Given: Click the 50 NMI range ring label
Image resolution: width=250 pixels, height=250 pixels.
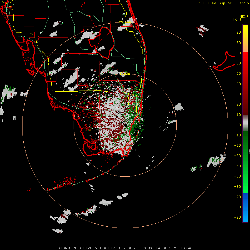Looking at the screenshot, I should coord(125,74).
